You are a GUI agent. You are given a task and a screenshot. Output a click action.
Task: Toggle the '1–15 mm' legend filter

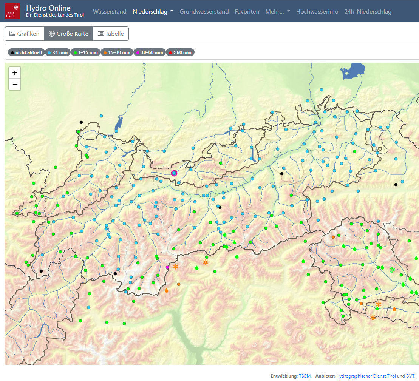[85, 52]
